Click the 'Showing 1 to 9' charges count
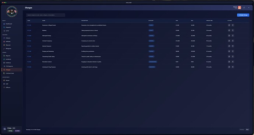This screenshot has height=135, width=254. tap(33, 129)
